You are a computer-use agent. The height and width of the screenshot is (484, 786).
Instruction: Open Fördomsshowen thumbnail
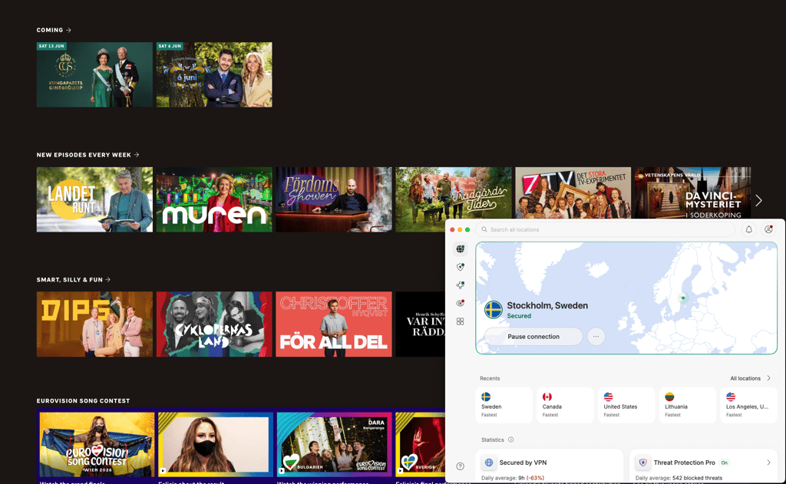334,199
